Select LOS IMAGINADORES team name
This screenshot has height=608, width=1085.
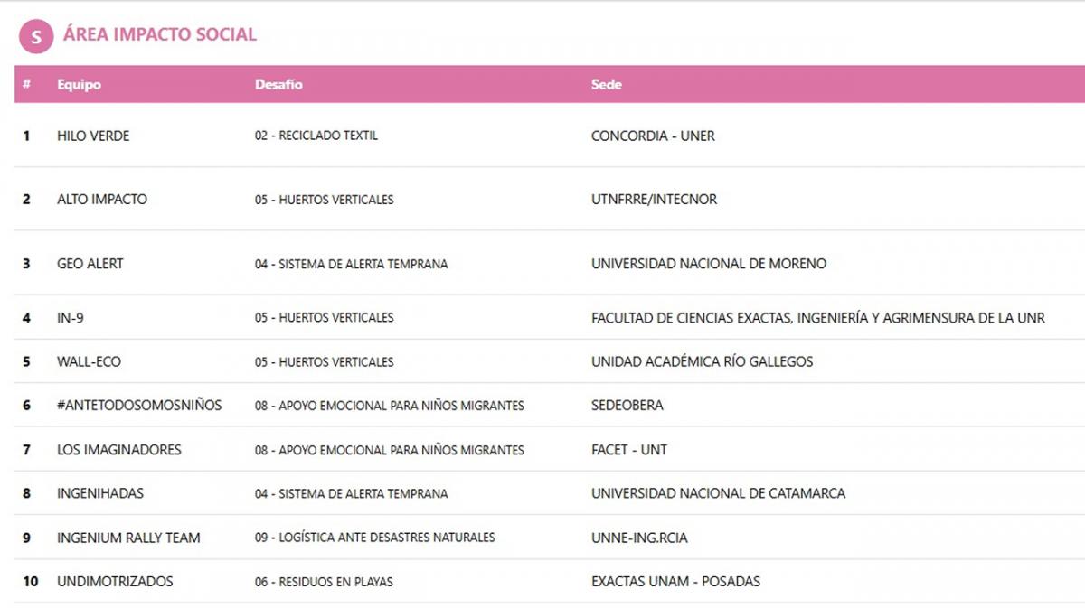[118, 450]
